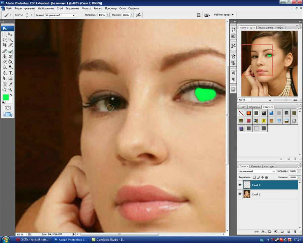Screen dimensions: 303x243
Task: Select the Eraser tool
Action: click(x=4, y=62)
